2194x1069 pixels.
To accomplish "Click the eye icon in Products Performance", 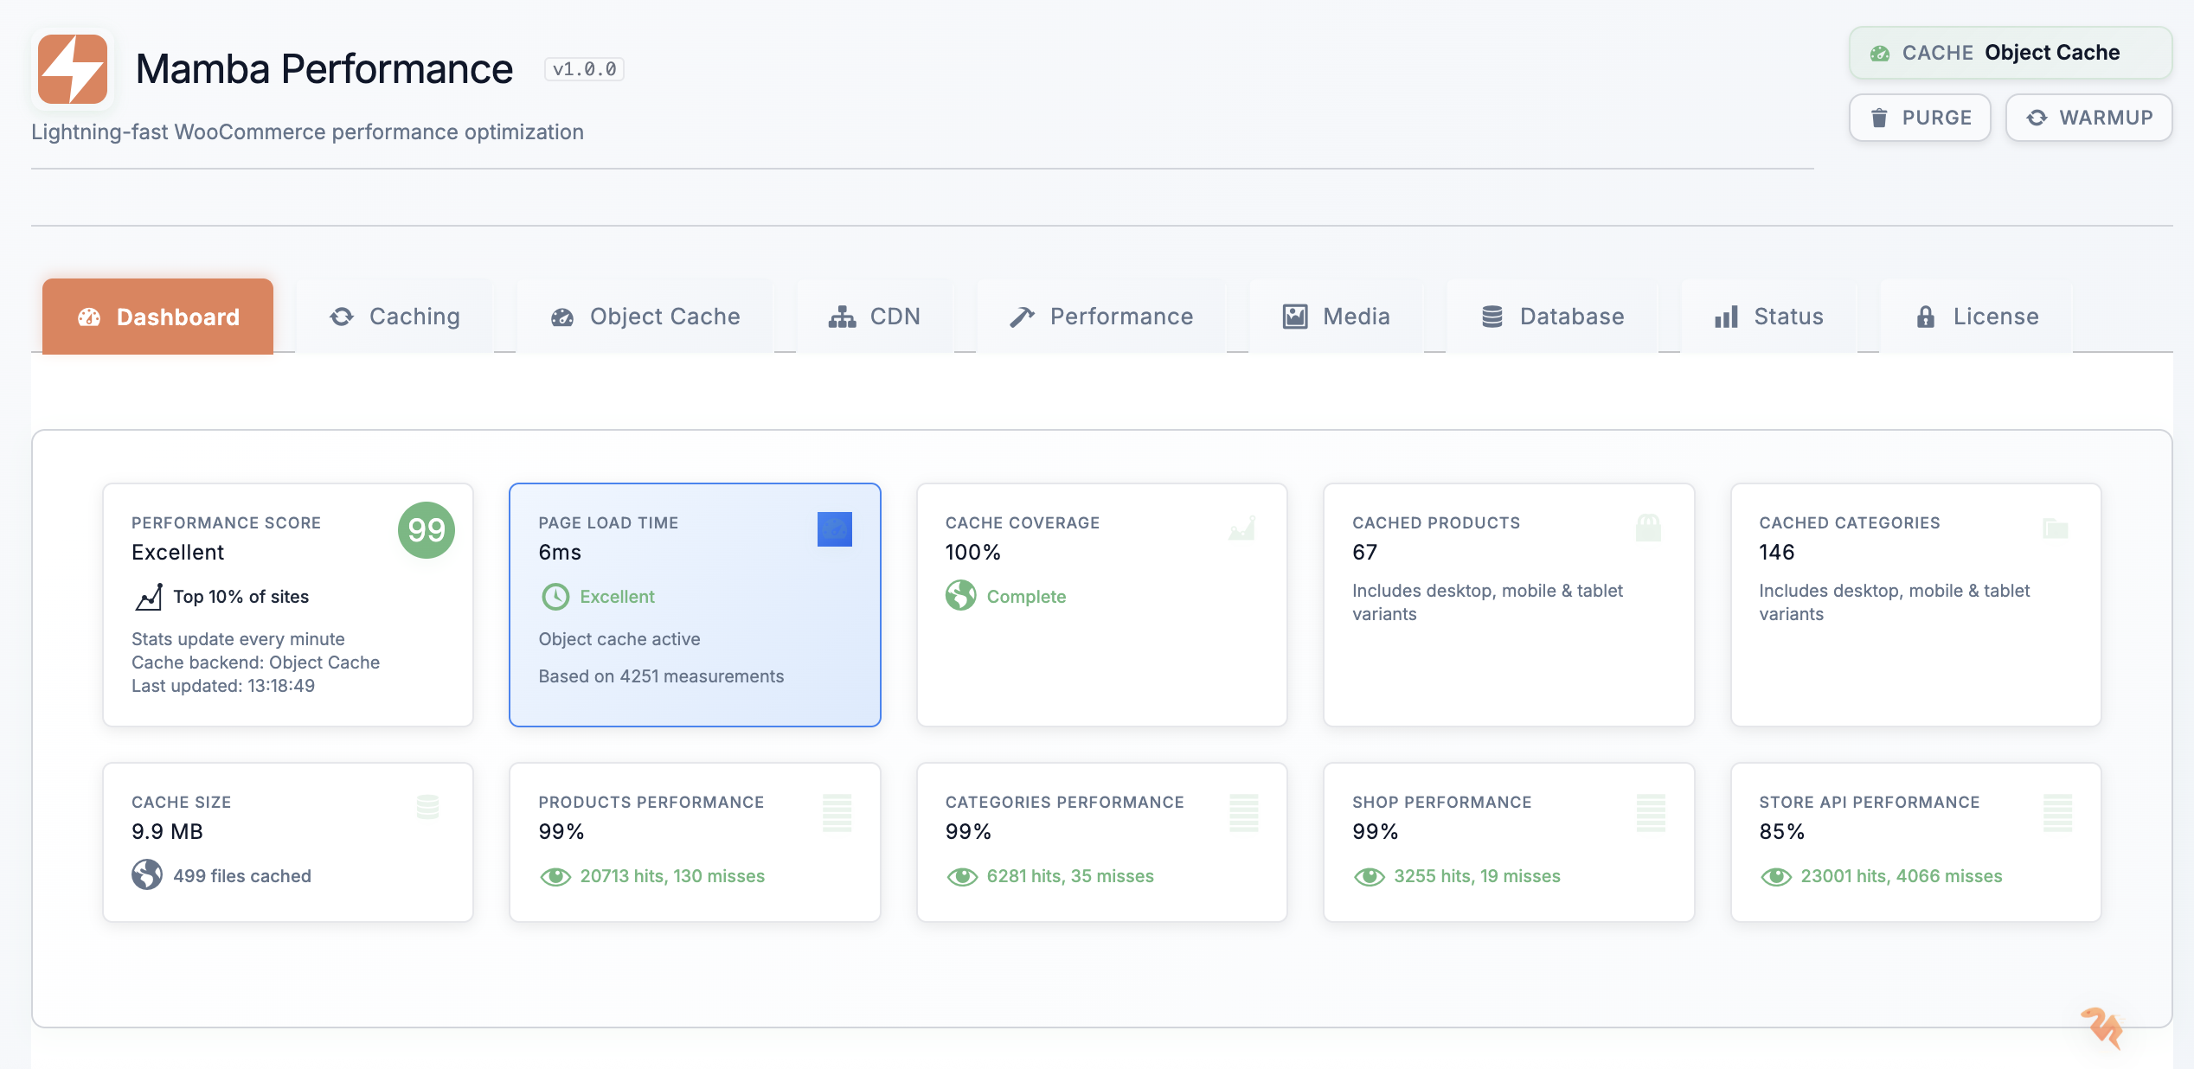I will click(x=555, y=876).
